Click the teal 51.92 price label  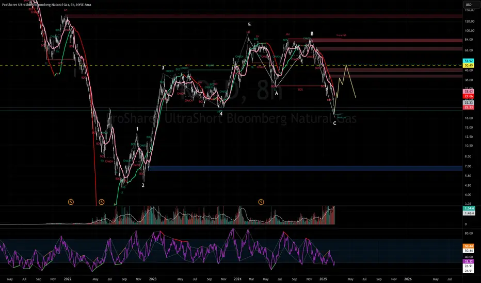tap(469, 61)
